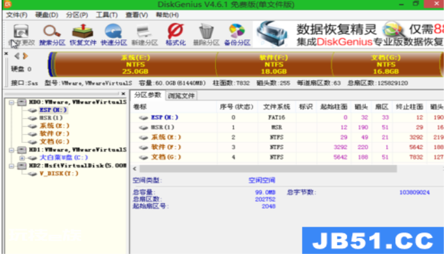Image resolution: width=444 pixels, height=254 pixels.
Task: Click the drive icon beside 系统(E:) in table
Action: pyautogui.click(x=143, y=138)
